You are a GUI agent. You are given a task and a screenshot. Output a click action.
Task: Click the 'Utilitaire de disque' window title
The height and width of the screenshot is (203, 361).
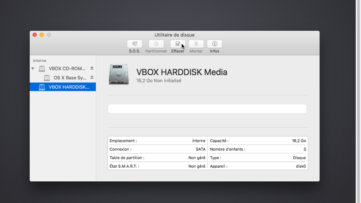click(x=174, y=35)
